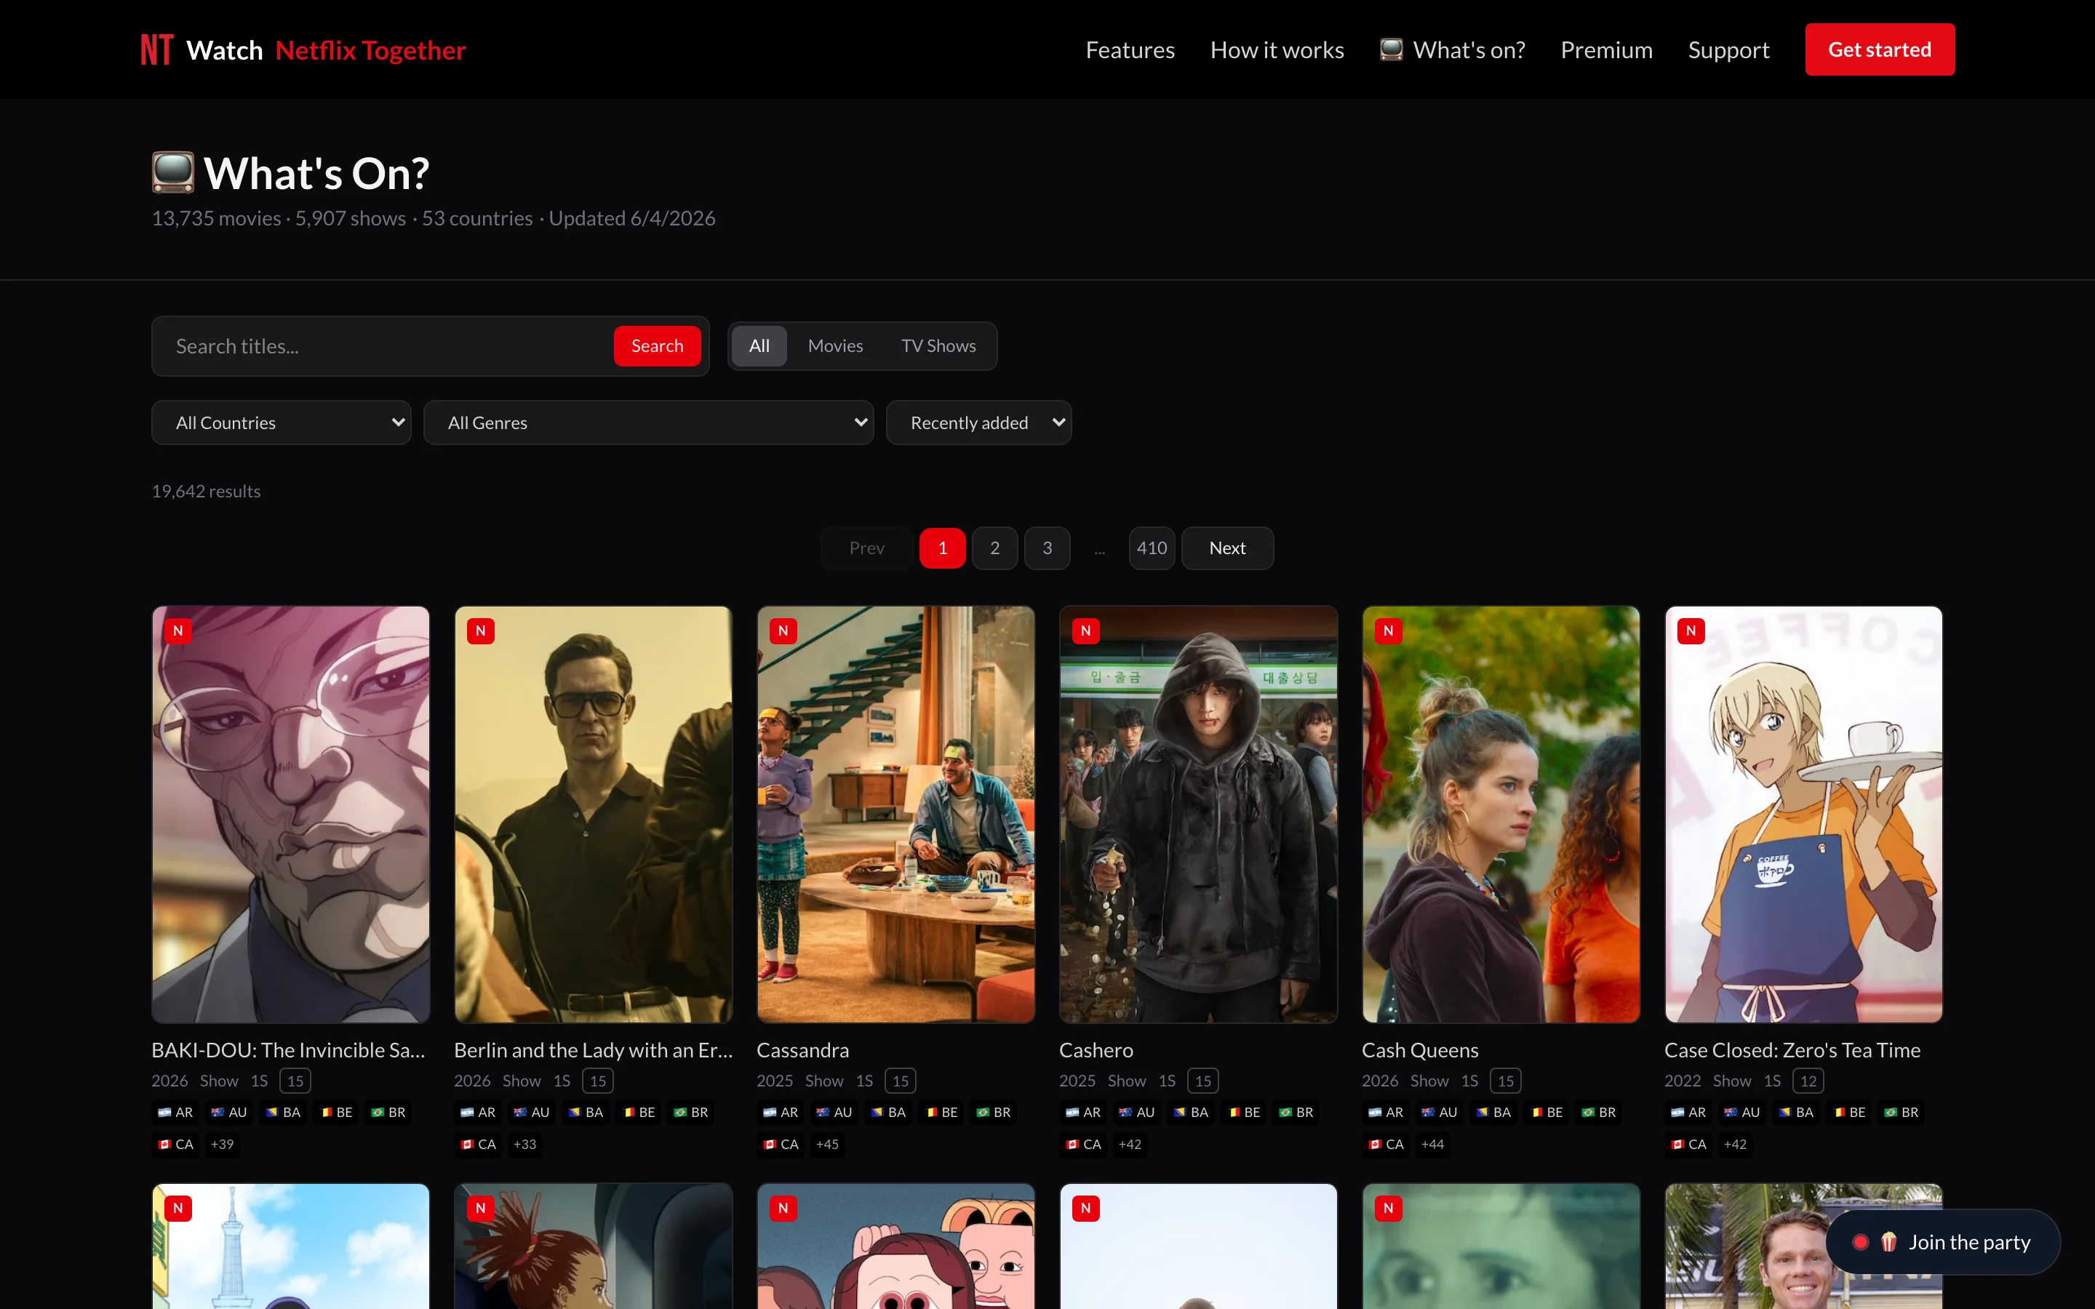
Task: Click the red record dot in Join the party
Action: point(1860,1242)
